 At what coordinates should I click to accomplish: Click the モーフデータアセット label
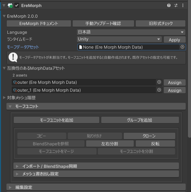[x=23, y=47]
